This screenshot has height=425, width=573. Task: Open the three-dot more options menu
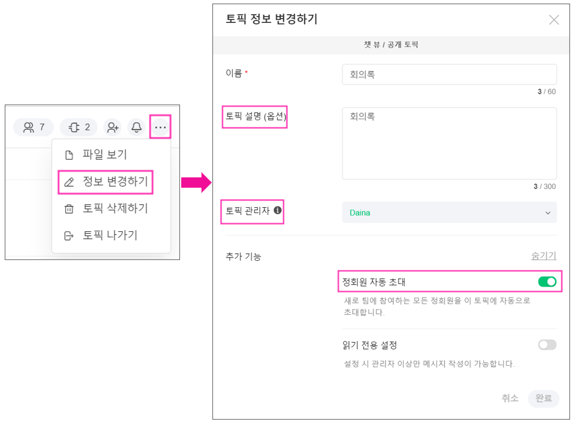160,127
